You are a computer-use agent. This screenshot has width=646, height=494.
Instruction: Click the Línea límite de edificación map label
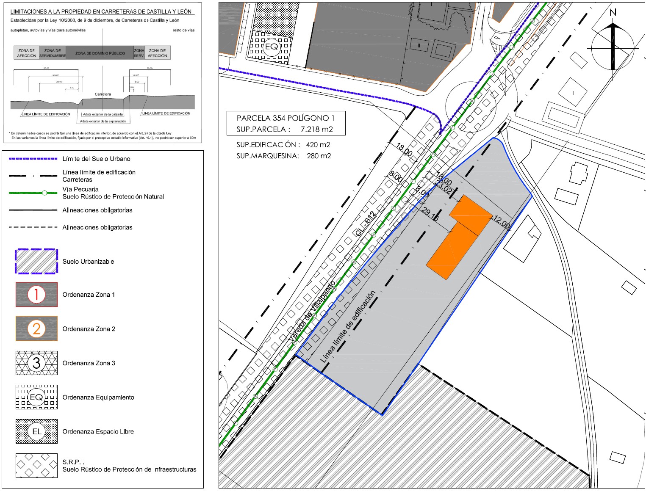(x=348, y=327)
